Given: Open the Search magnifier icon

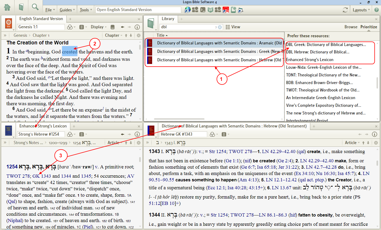Looking at the screenshot, I should click(x=35, y=7).
